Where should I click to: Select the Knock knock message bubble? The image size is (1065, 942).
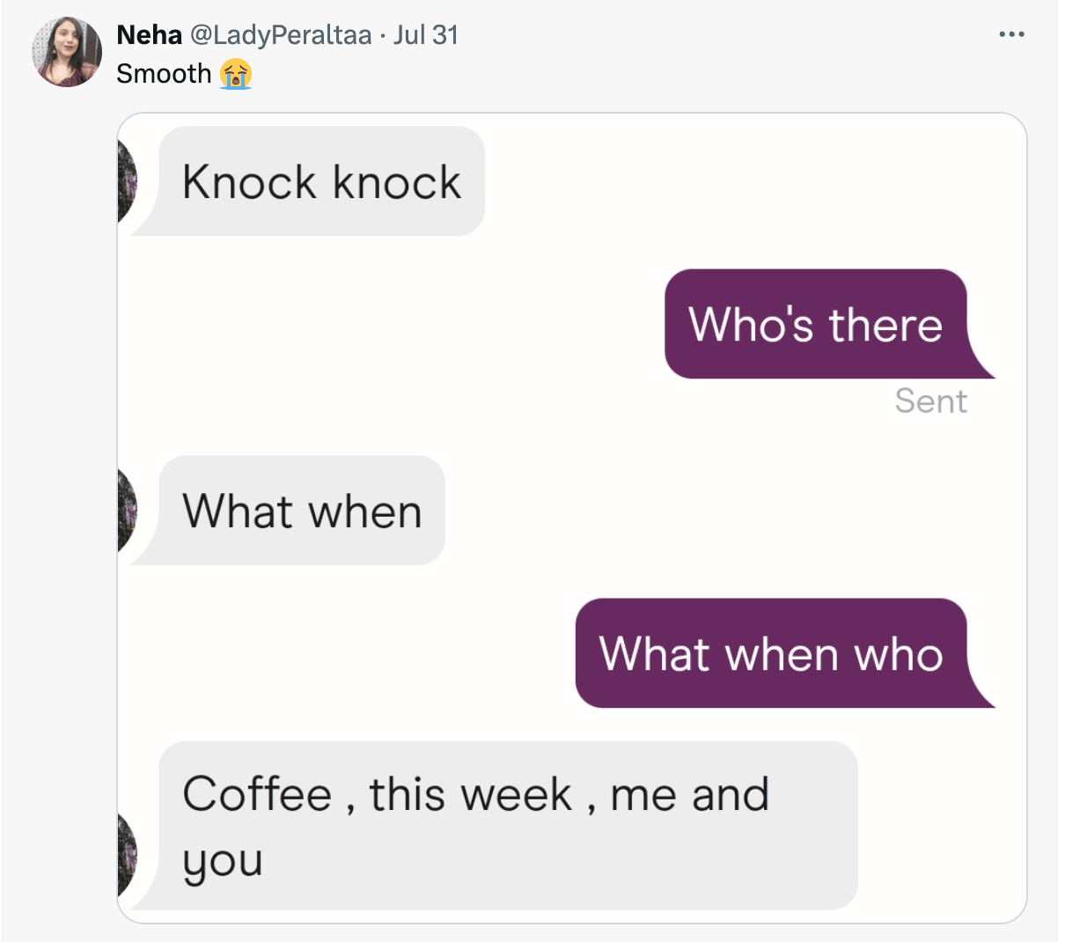tap(321, 182)
